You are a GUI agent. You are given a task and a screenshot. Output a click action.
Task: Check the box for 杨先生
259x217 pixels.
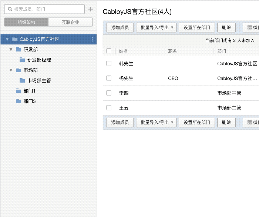coord(109,78)
